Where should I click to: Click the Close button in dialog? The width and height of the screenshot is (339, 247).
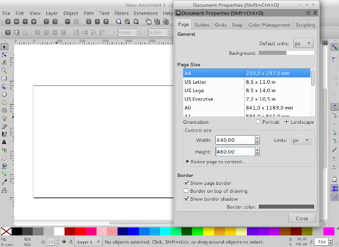(x=302, y=218)
